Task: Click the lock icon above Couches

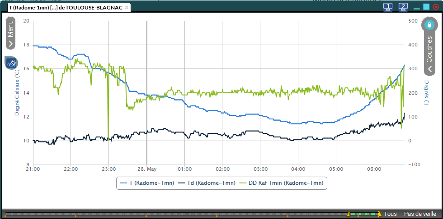Action: [429, 25]
